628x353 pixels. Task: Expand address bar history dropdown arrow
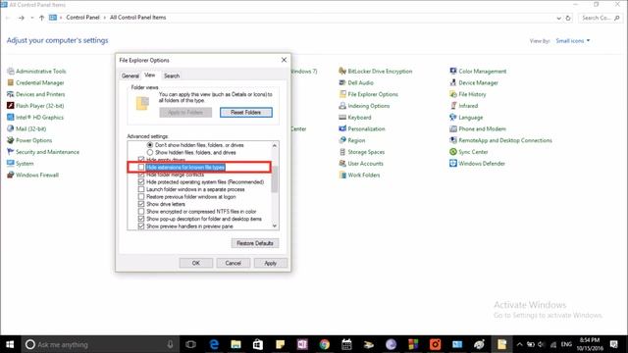(558, 18)
